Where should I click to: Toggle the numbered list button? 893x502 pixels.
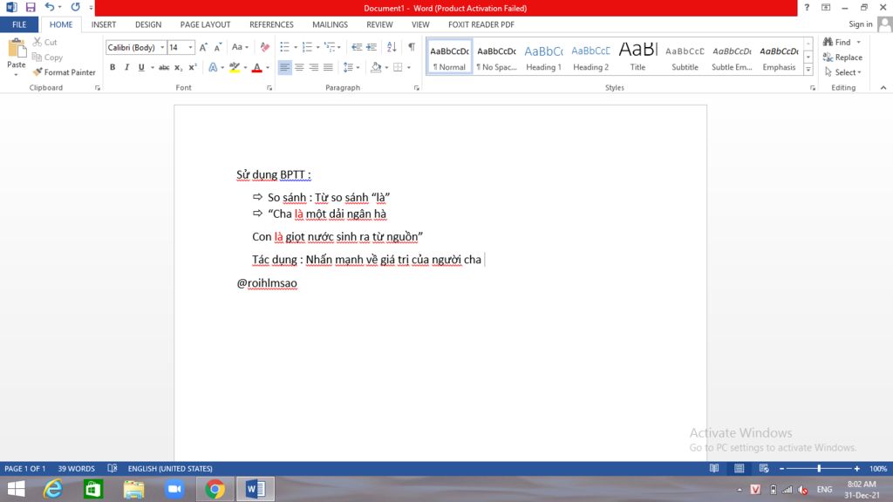click(307, 47)
